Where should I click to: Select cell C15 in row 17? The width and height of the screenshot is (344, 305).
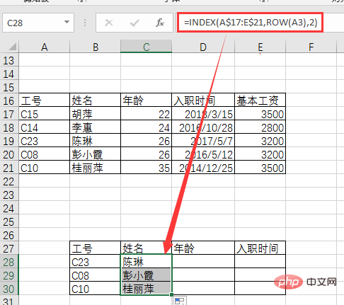[x=45, y=114]
